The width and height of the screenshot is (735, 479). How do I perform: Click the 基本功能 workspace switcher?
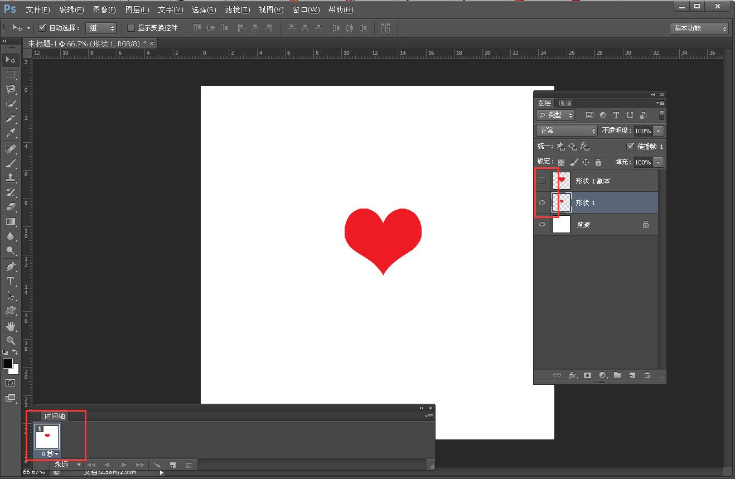coord(698,27)
